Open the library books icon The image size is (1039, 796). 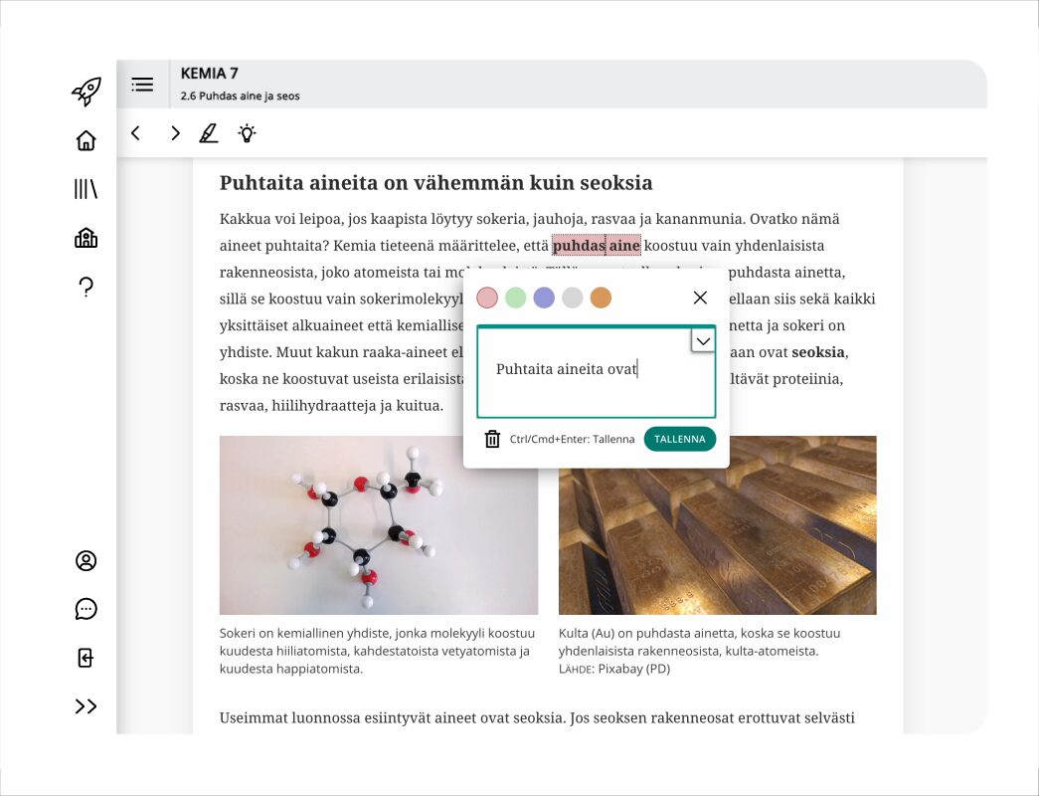87,189
